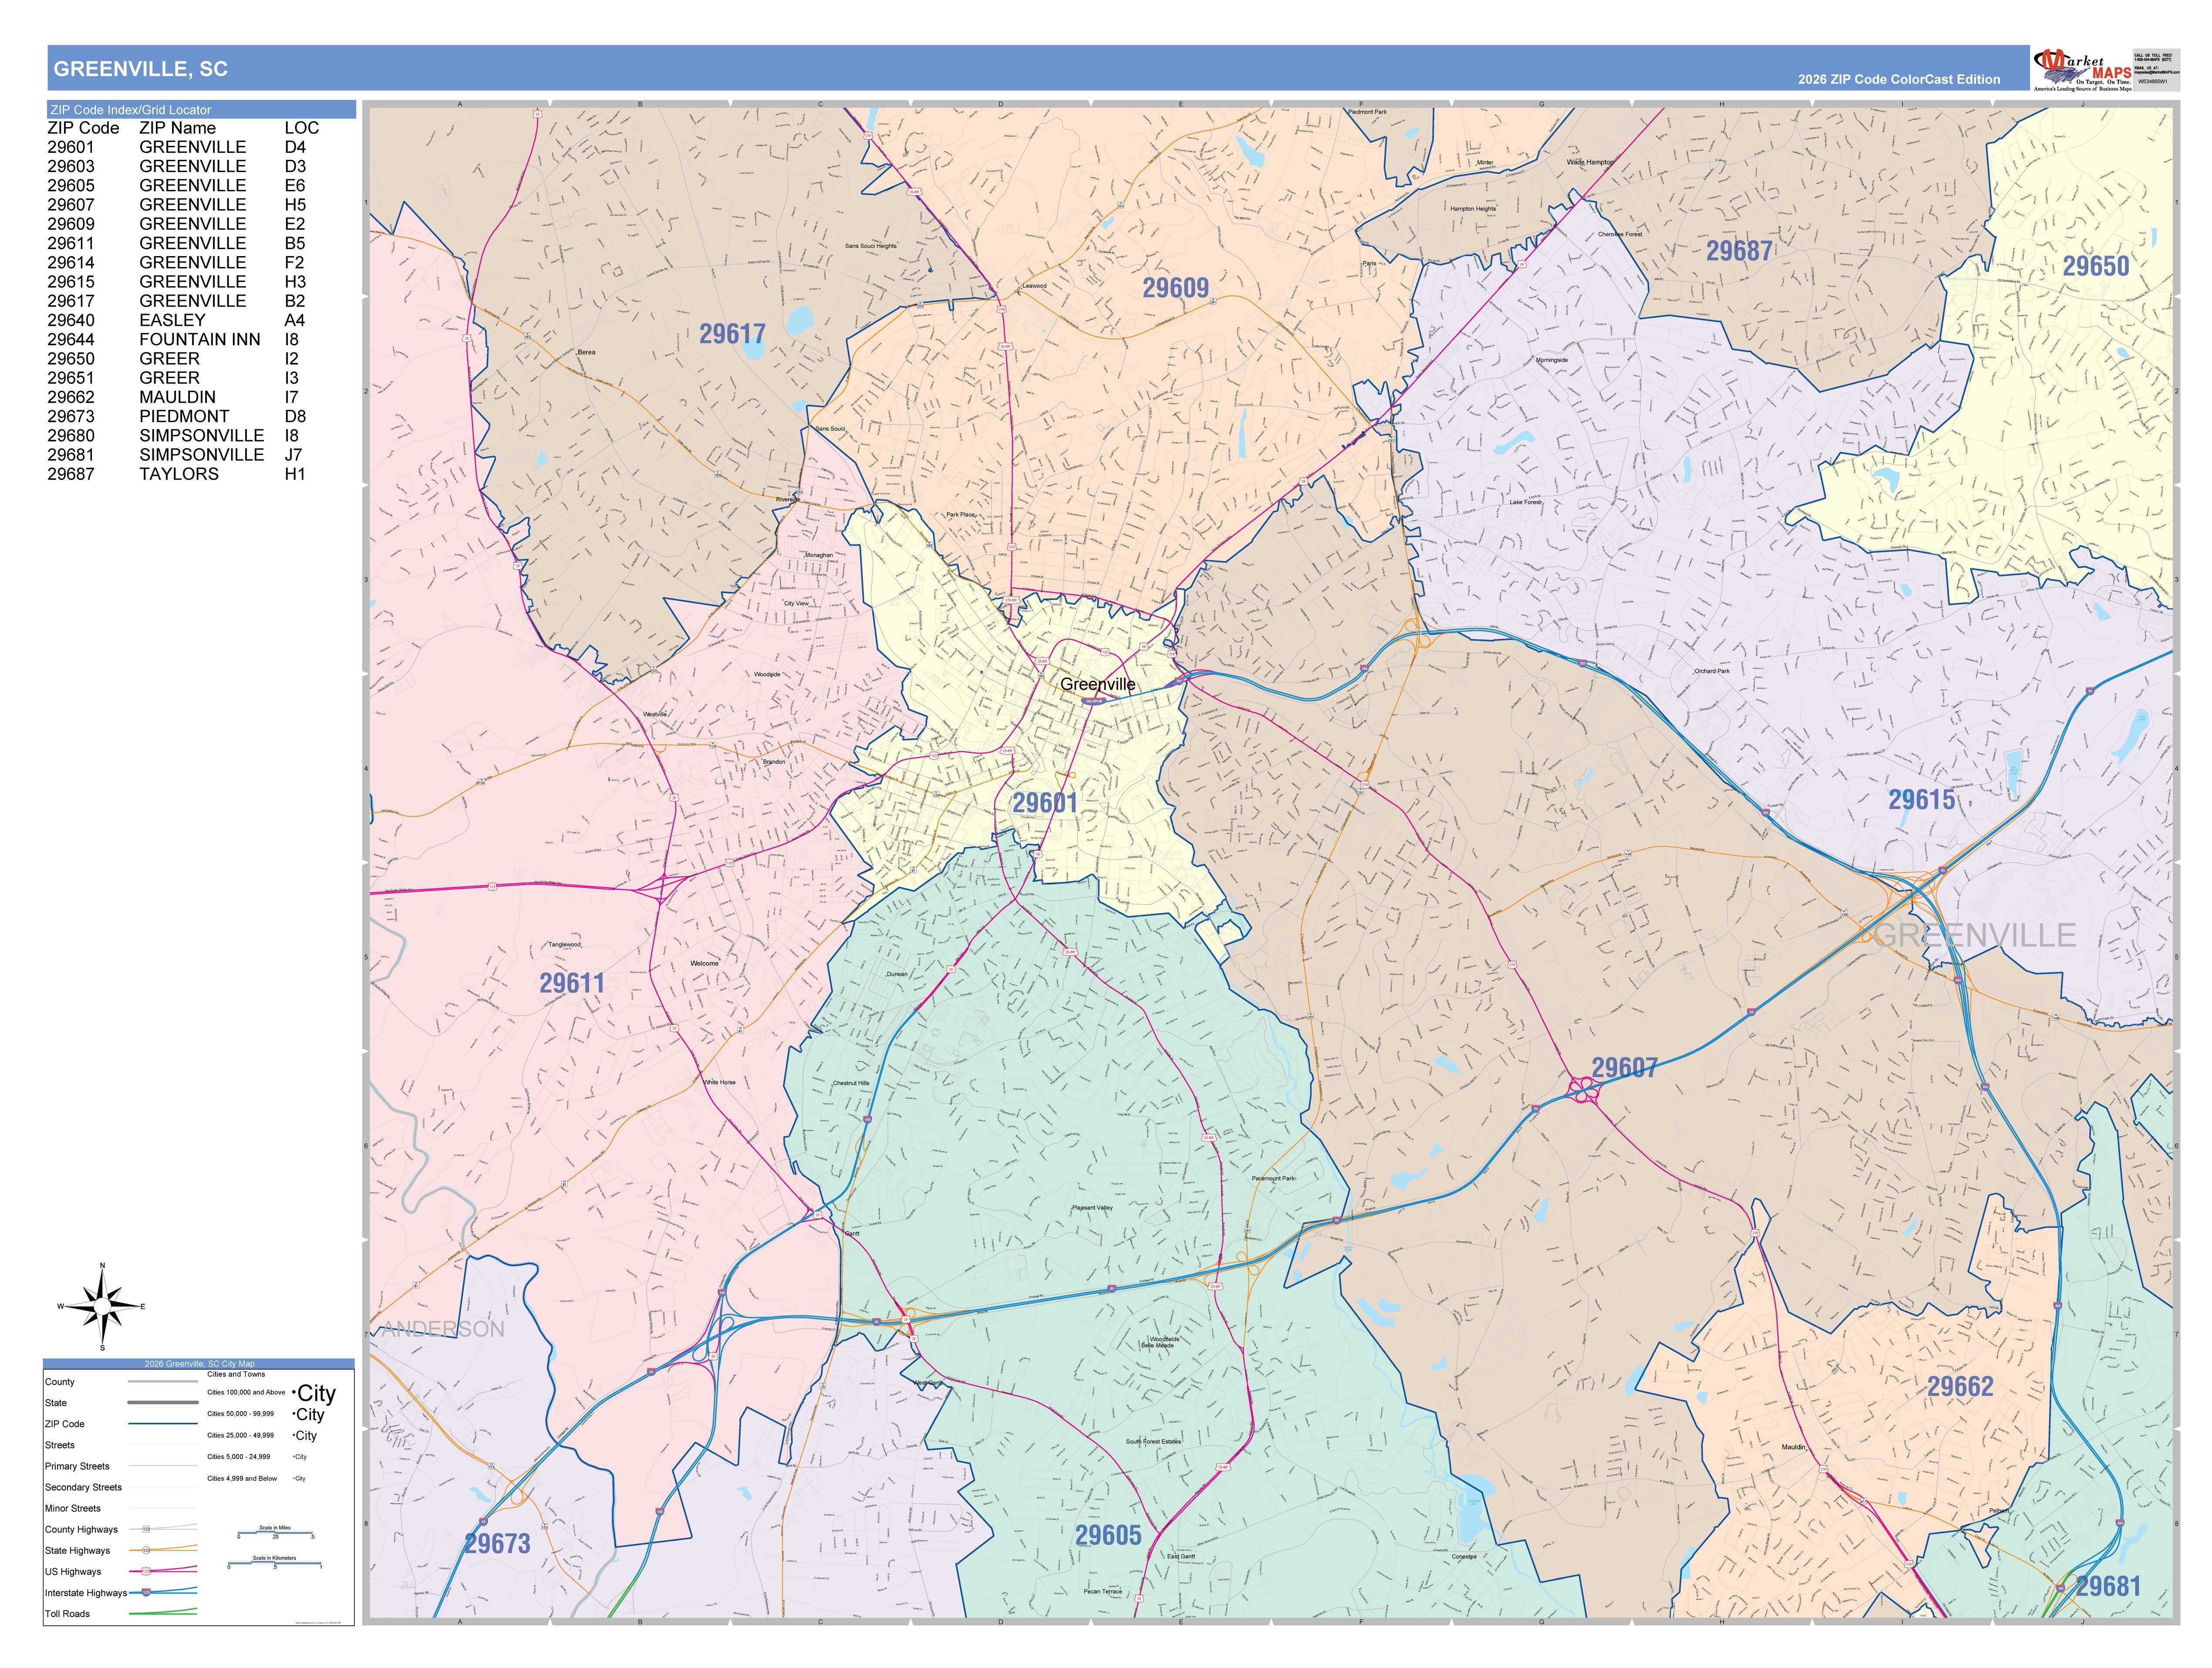The height and width of the screenshot is (1668, 2212).
Task: Click the Pleasant Valley place name
Action: tap(1092, 1208)
